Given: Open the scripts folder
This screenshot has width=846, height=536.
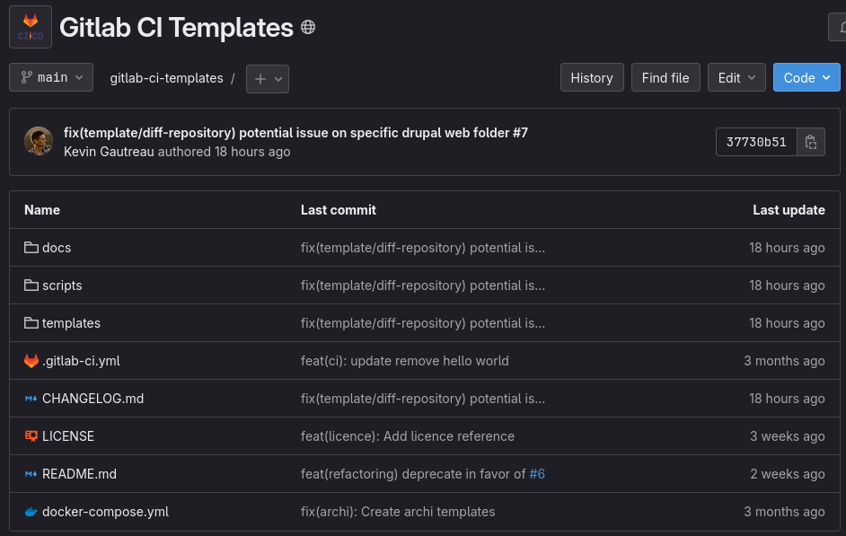Looking at the screenshot, I should point(62,286).
